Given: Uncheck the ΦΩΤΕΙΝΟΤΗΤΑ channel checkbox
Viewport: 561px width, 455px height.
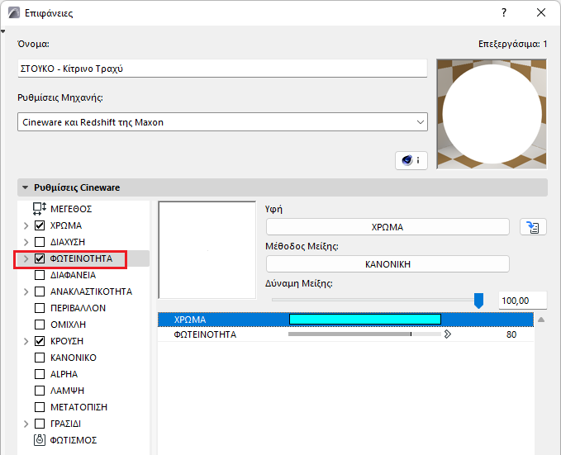Looking at the screenshot, I should pyautogui.click(x=40, y=258).
